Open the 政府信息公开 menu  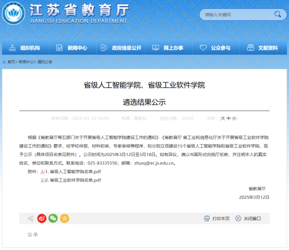coord(121,48)
